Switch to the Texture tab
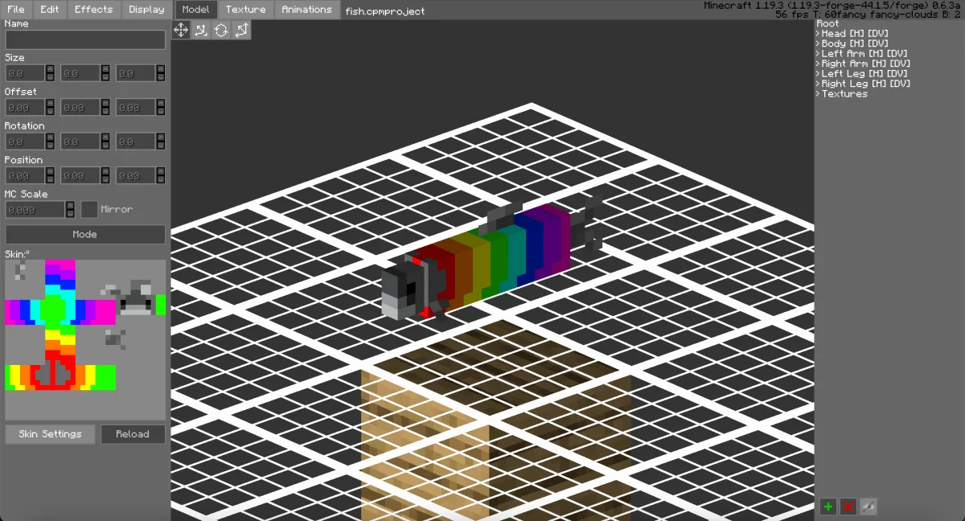The height and width of the screenshot is (521, 965). coord(245,10)
